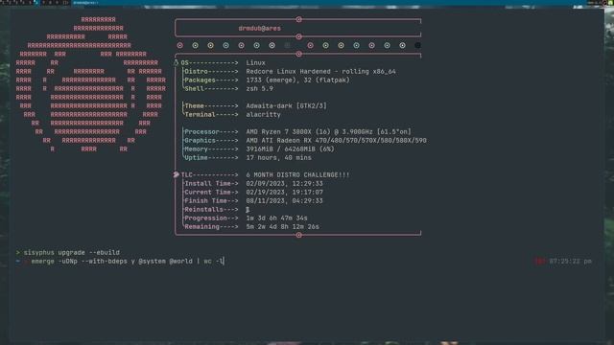The width and height of the screenshot is (614, 345).
Task: Click the 'Finish Time' label
Action: pyautogui.click(x=205, y=200)
